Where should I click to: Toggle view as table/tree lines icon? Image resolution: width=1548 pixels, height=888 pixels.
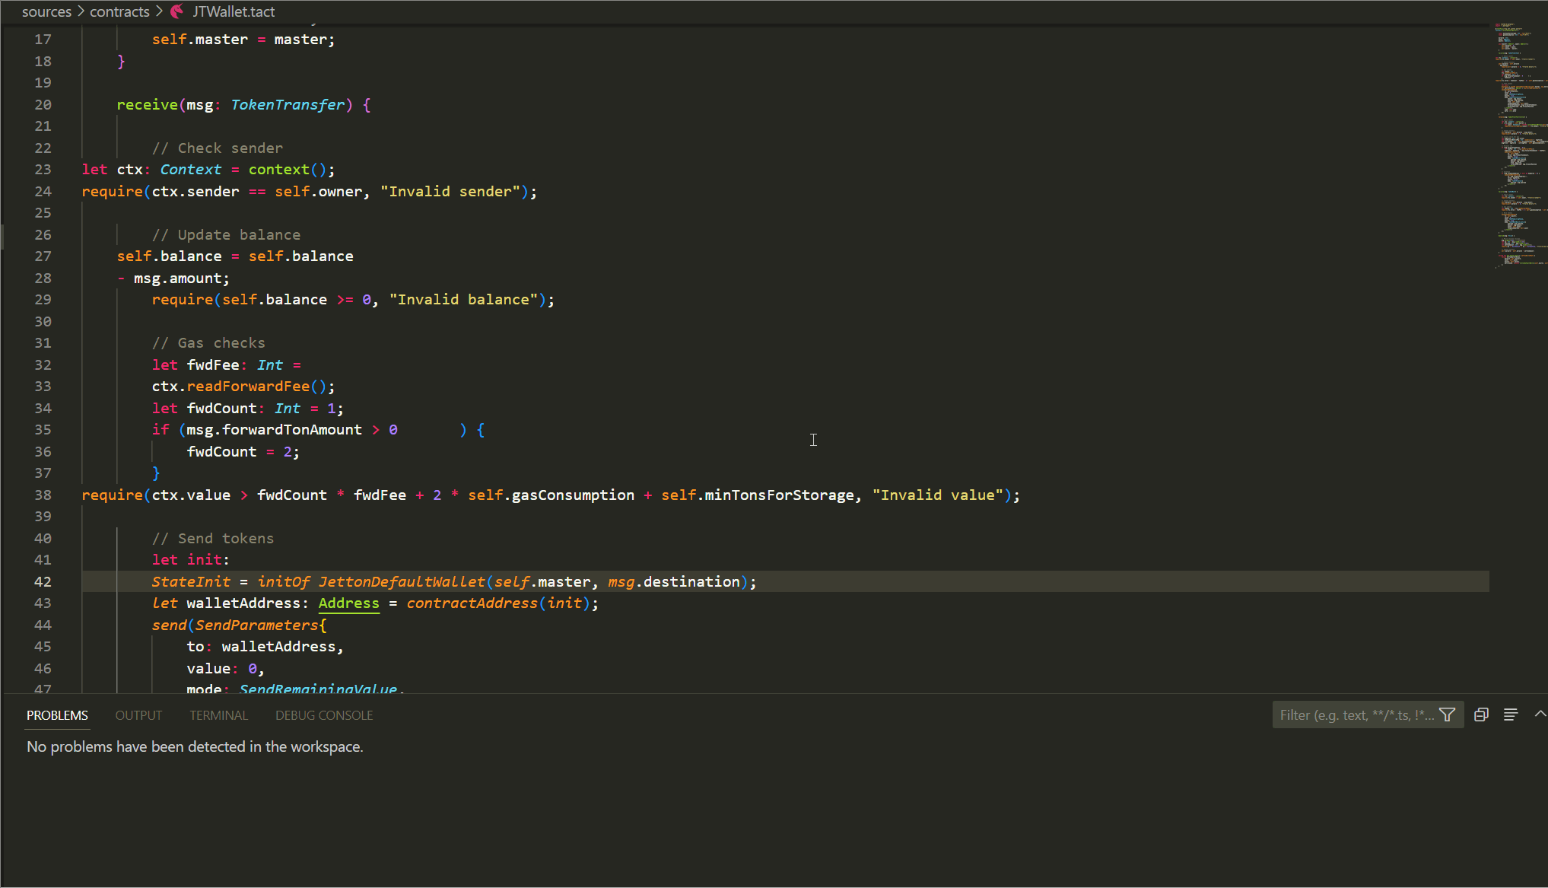tap(1511, 715)
